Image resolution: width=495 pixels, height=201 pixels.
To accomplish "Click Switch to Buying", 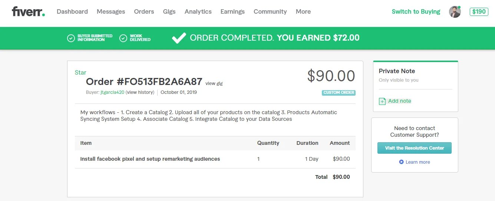I will click(416, 11).
